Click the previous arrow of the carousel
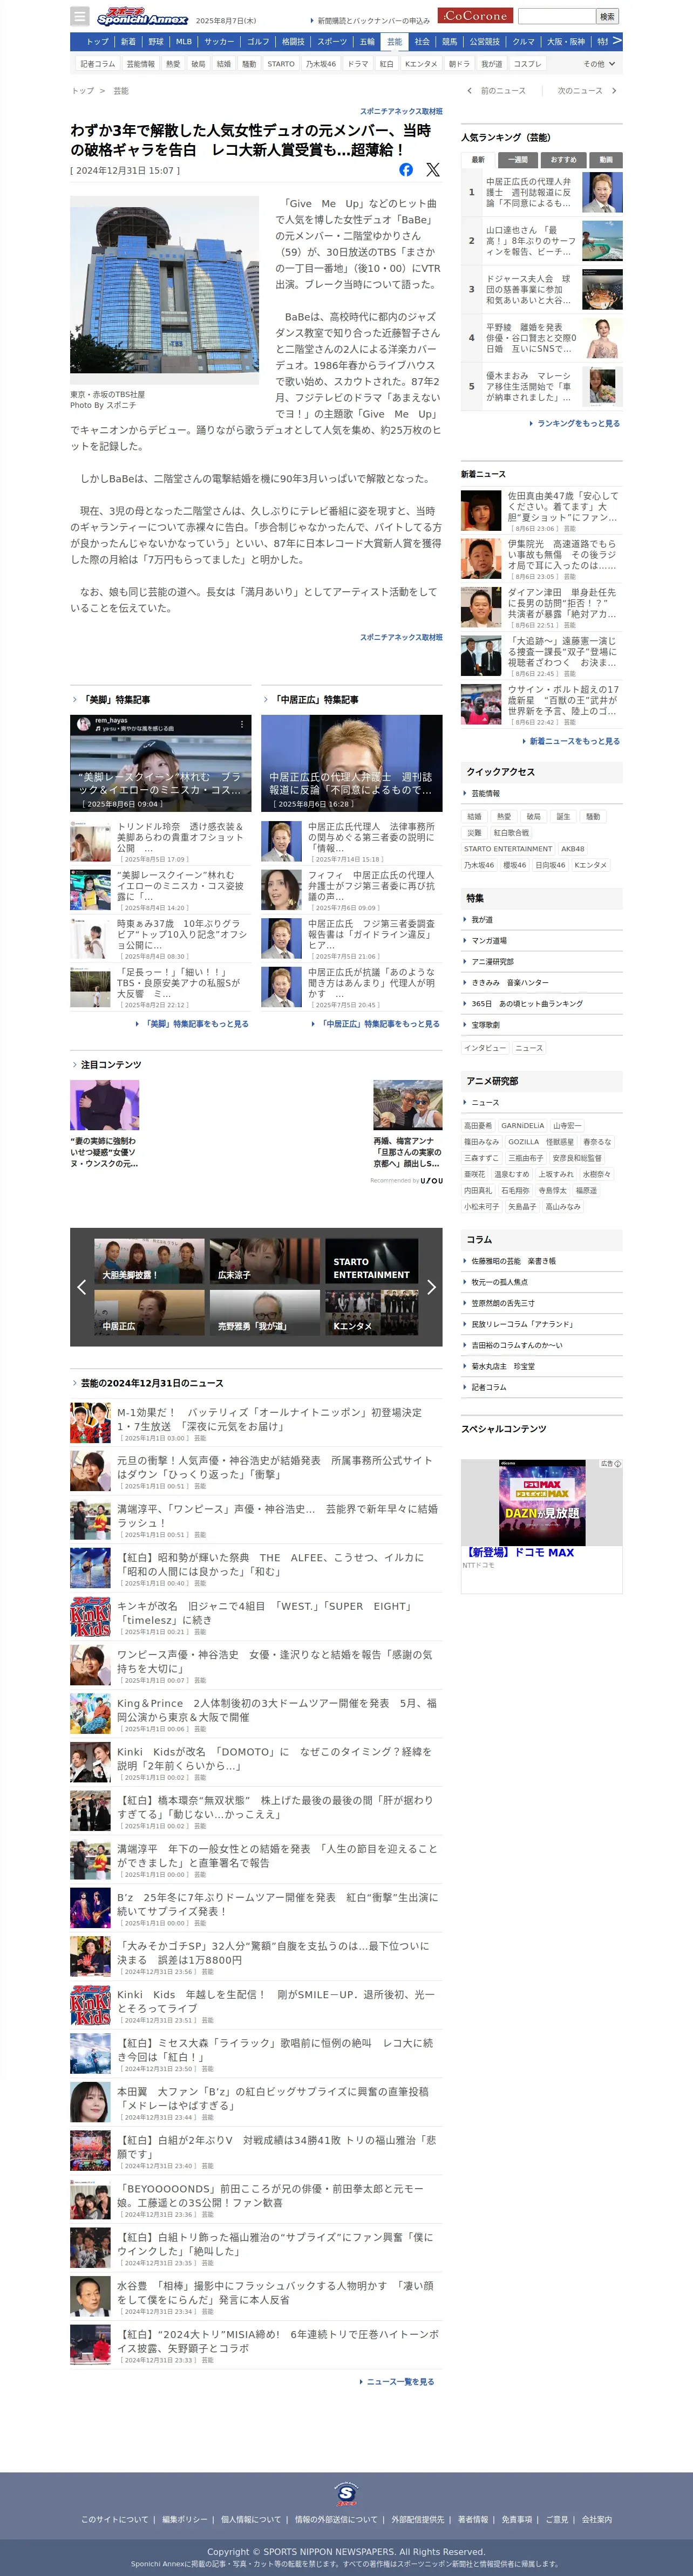 pos(81,1287)
